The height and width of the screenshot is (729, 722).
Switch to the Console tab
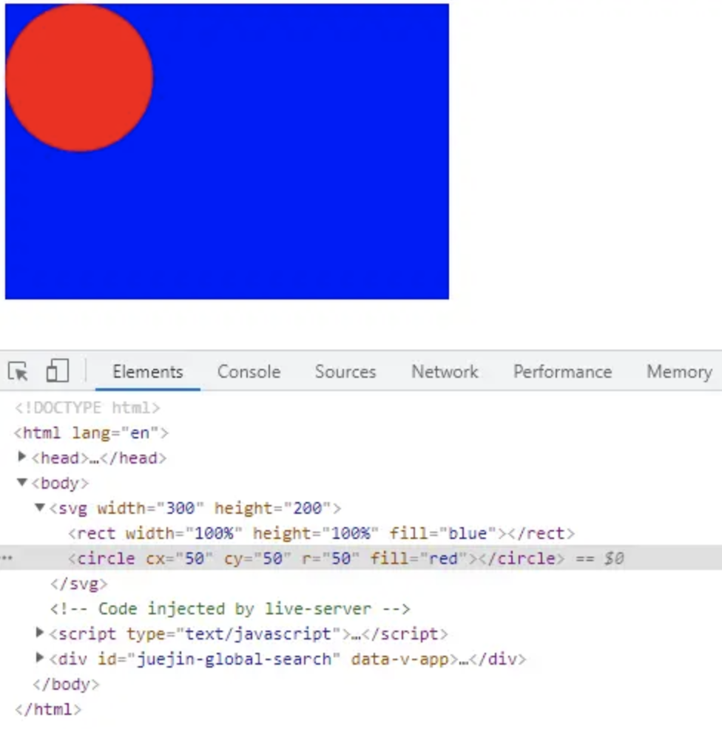point(248,372)
